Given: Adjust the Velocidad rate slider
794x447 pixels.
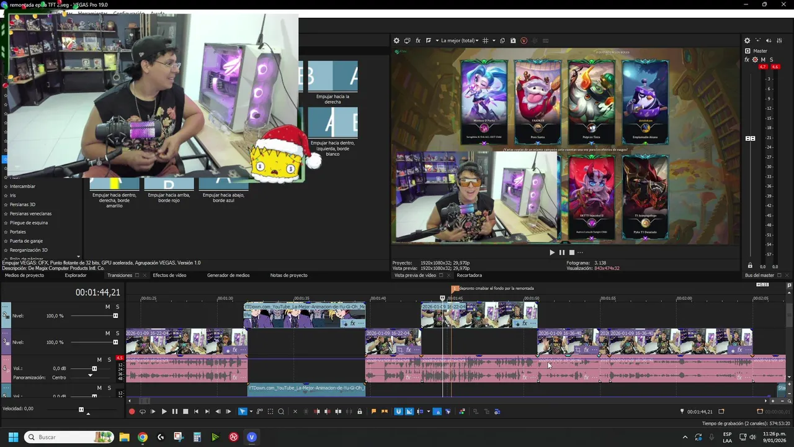Looking at the screenshot, I should pos(81,409).
